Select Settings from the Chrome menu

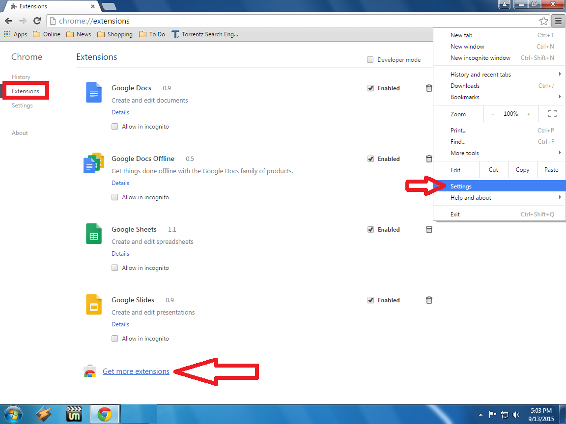point(461,186)
